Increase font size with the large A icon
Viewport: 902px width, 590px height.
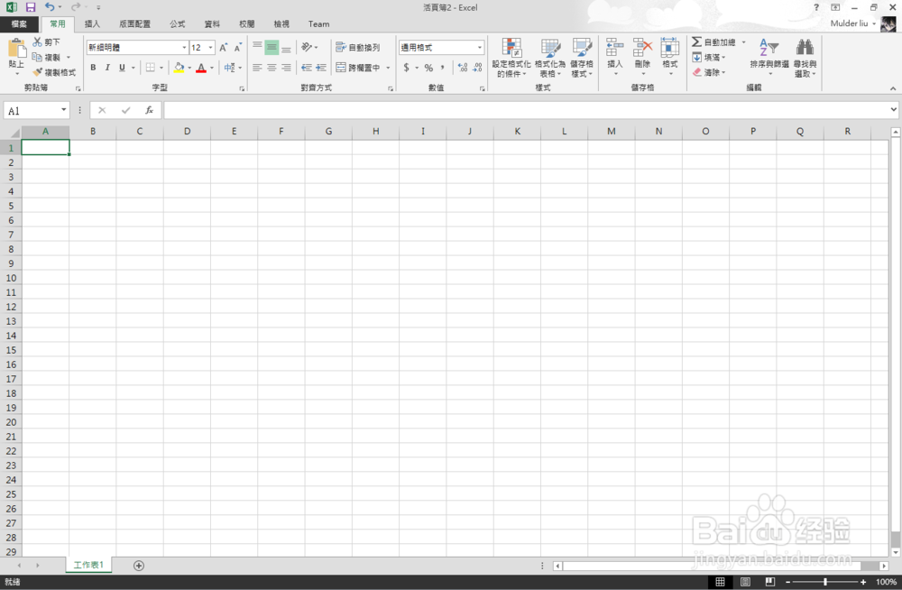coord(223,47)
